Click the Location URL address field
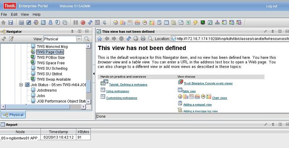This screenshot has width=289, height=148. [x=230, y=39]
